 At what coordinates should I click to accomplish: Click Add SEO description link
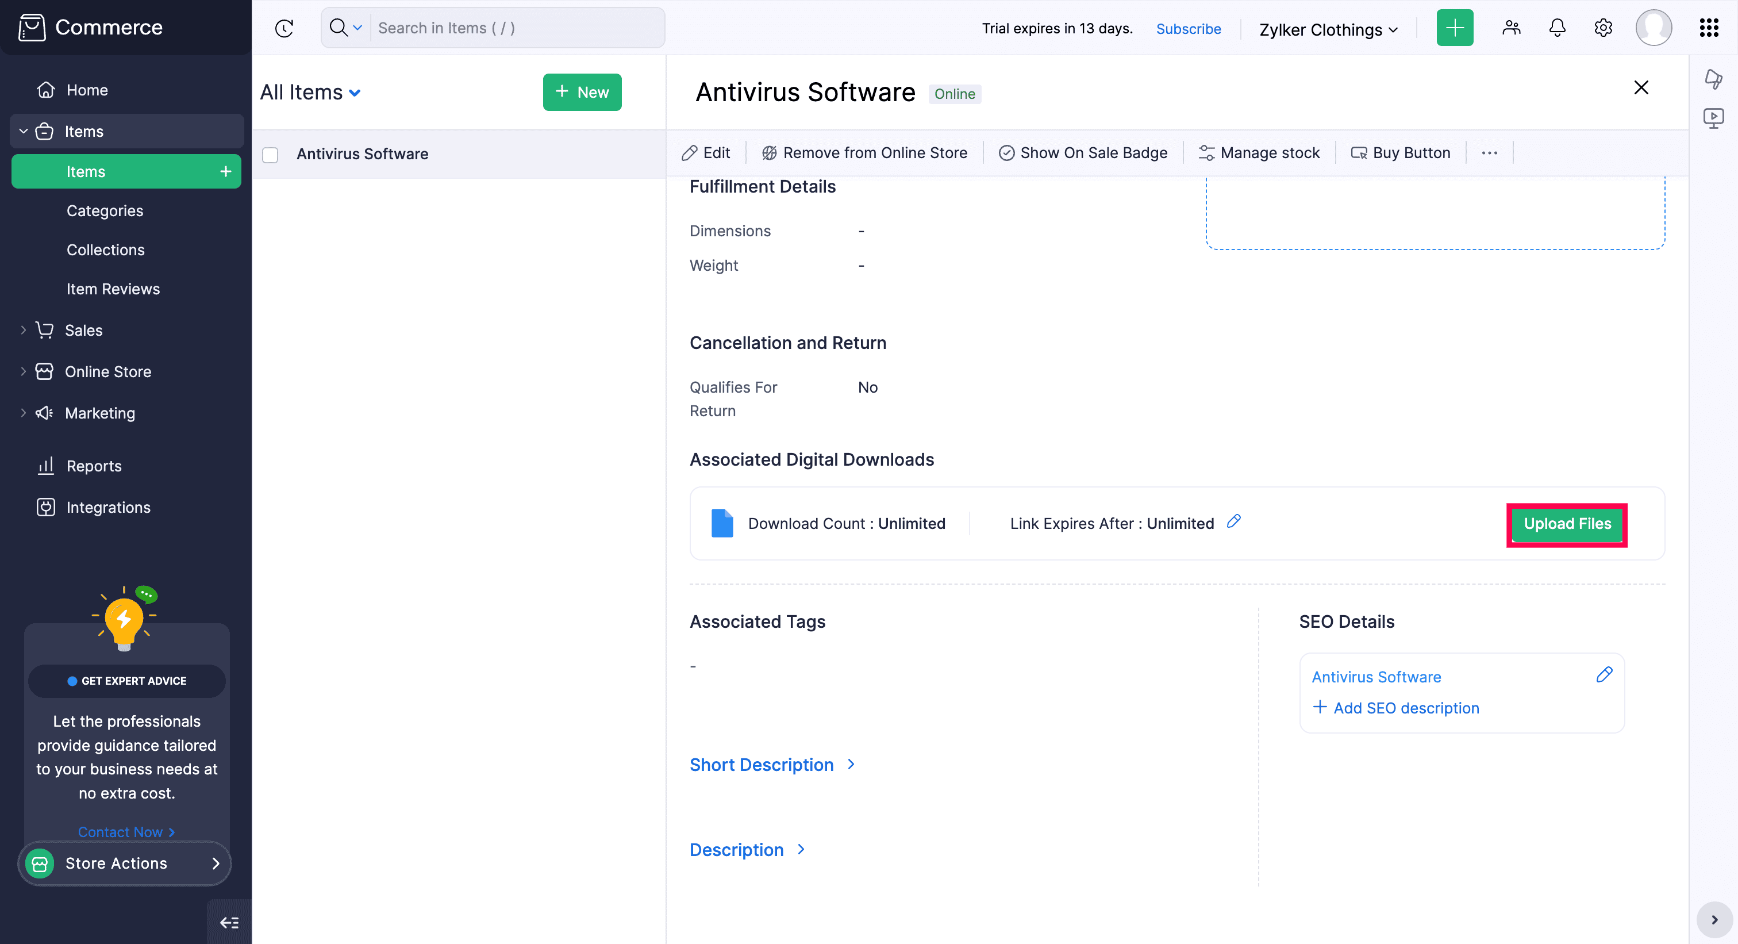click(x=1395, y=708)
